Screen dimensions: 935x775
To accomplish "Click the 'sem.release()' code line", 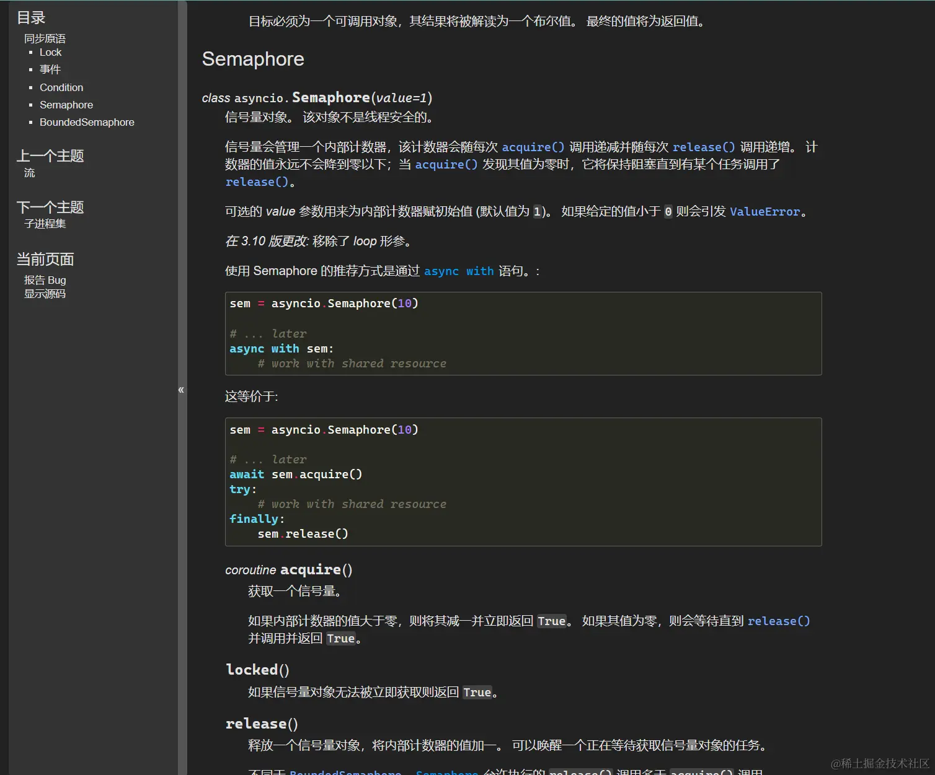I will (x=303, y=534).
